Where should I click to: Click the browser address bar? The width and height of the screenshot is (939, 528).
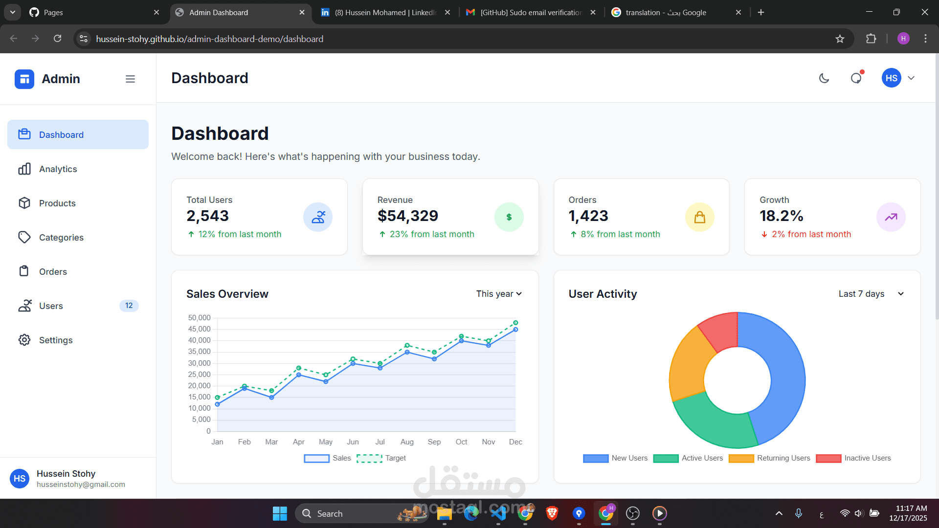coord(293,39)
